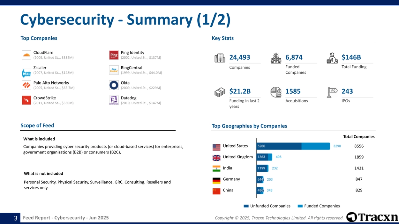The height and width of the screenshot is (224, 399).
Task: Click the United Kingdom flag icon
Action: point(216,158)
